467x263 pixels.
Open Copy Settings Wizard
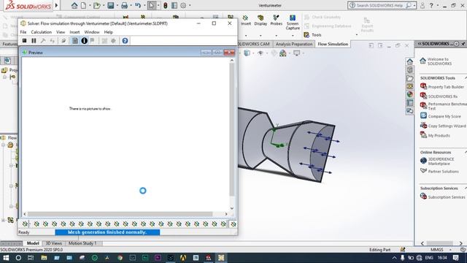443,126
